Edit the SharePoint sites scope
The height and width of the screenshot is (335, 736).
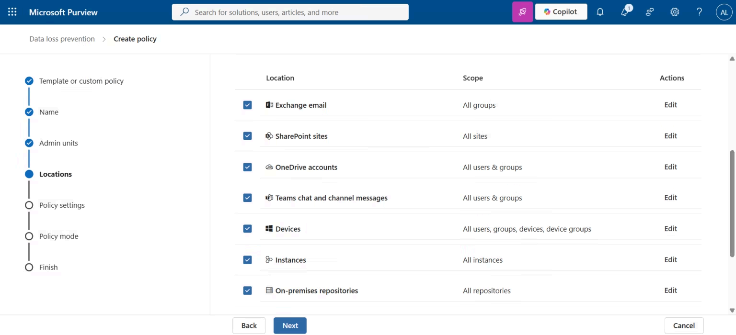pos(670,136)
